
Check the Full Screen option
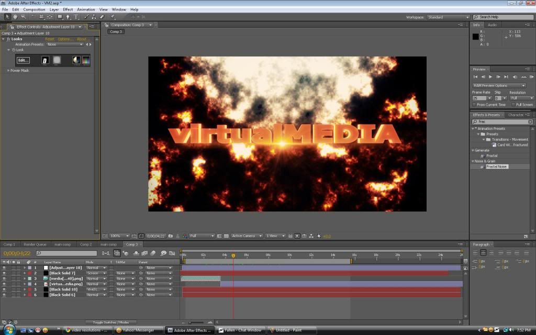(513, 105)
